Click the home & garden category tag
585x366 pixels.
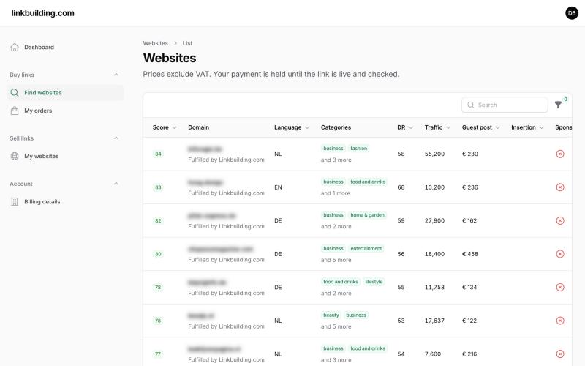point(367,215)
